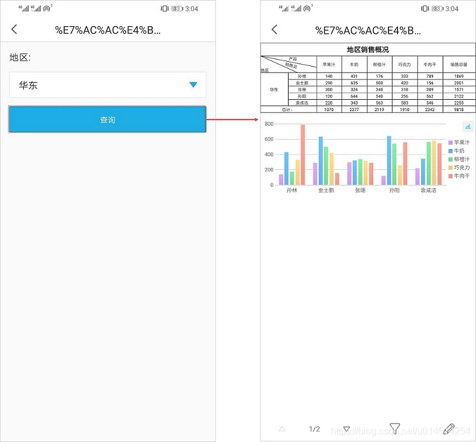Go back from the 地区 query screen

(x=14, y=29)
